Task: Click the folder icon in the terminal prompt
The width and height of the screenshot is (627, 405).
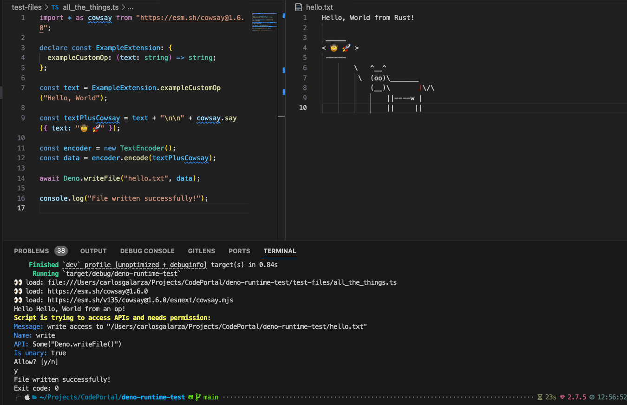Action: [x=34, y=398]
